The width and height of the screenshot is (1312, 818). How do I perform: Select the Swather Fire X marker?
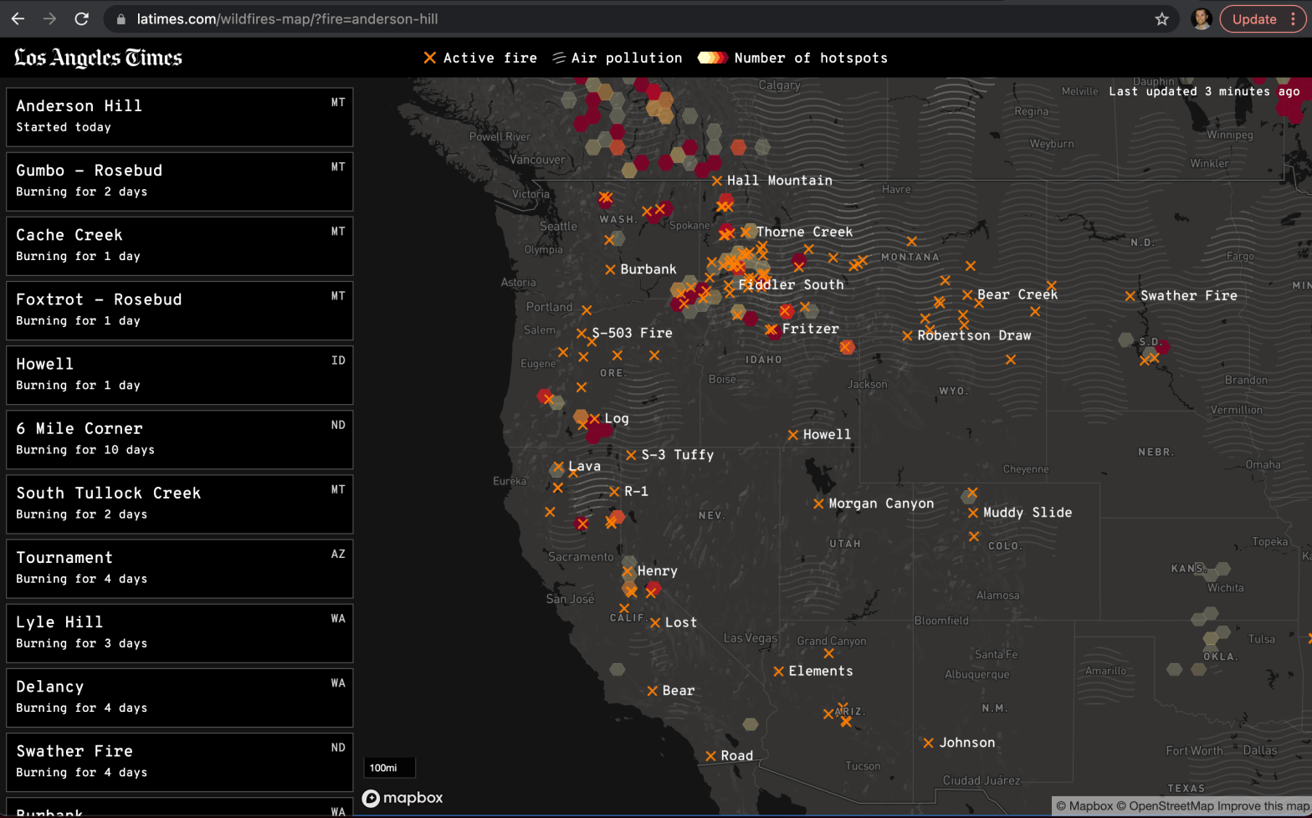(1130, 296)
